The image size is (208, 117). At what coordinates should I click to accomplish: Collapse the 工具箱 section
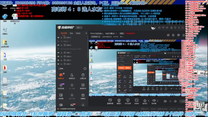coord(85,69)
